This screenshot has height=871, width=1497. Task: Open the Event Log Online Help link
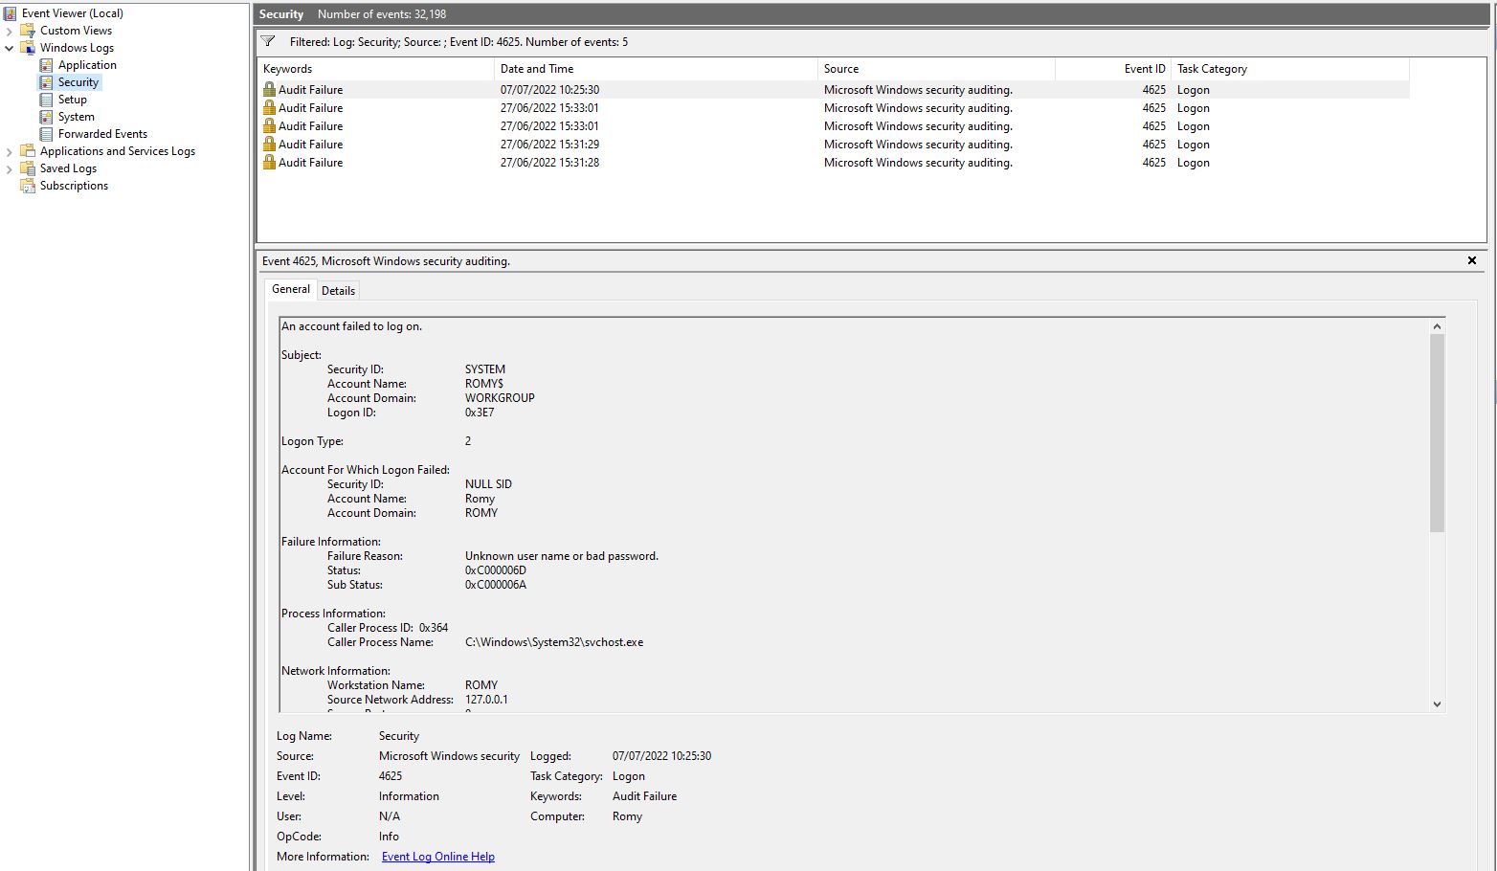438,857
